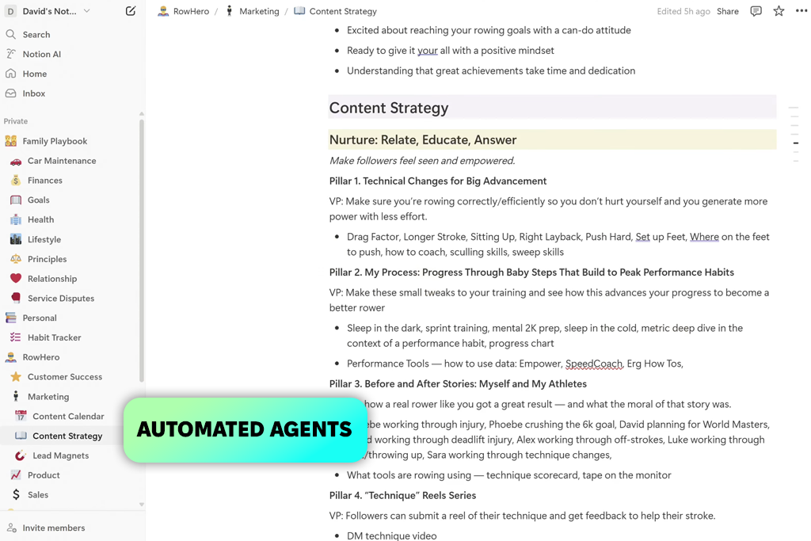811x541 pixels.
Task: Click the money bag icon beside Finances
Action: [16, 181]
